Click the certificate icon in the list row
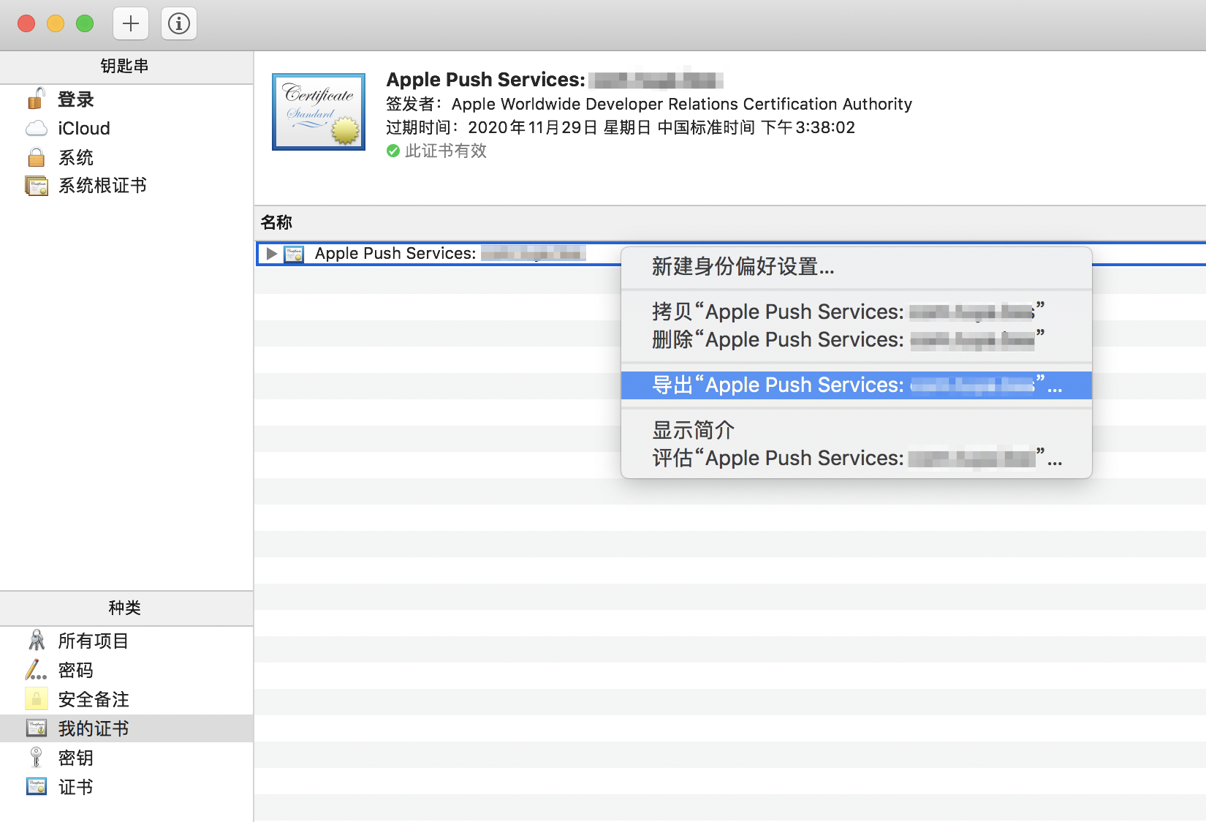The height and width of the screenshot is (822, 1206). (294, 254)
